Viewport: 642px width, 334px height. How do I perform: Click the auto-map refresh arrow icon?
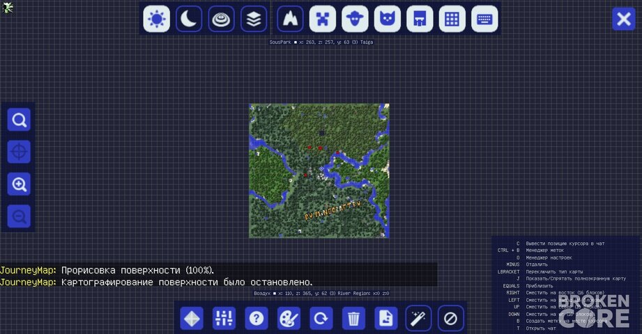(321, 318)
